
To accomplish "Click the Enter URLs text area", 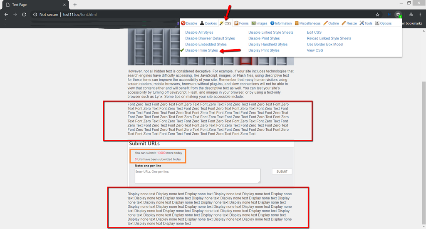I will pos(198,176).
